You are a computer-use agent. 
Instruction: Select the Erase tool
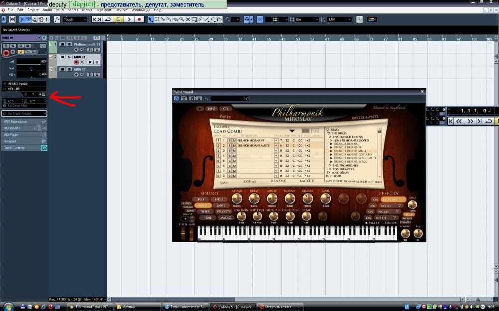175,20
